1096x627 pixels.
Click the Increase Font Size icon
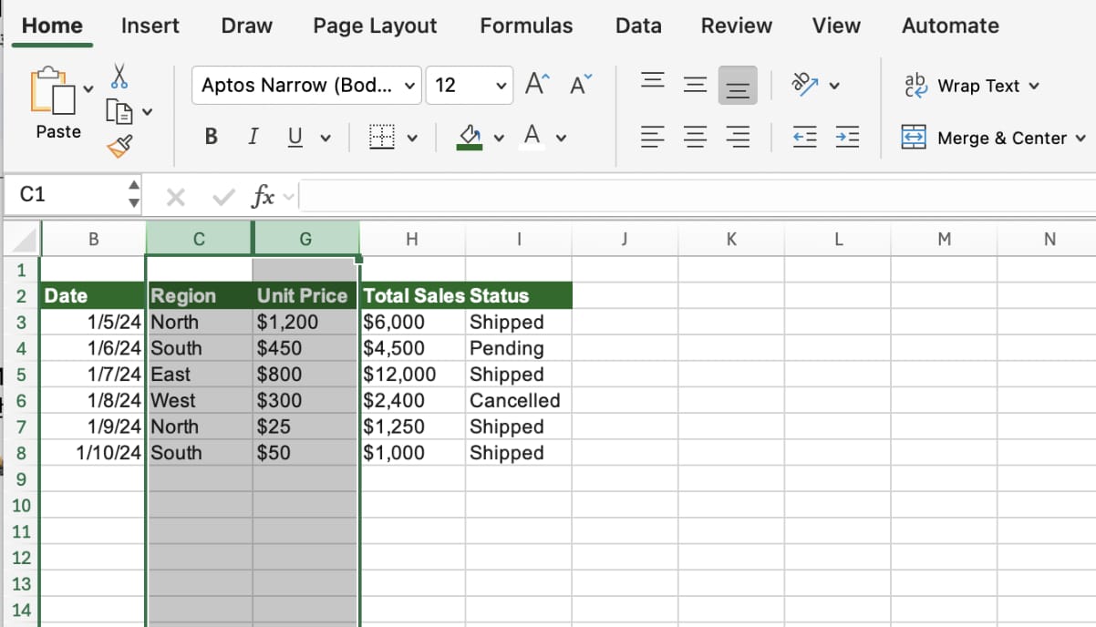(x=538, y=85)
